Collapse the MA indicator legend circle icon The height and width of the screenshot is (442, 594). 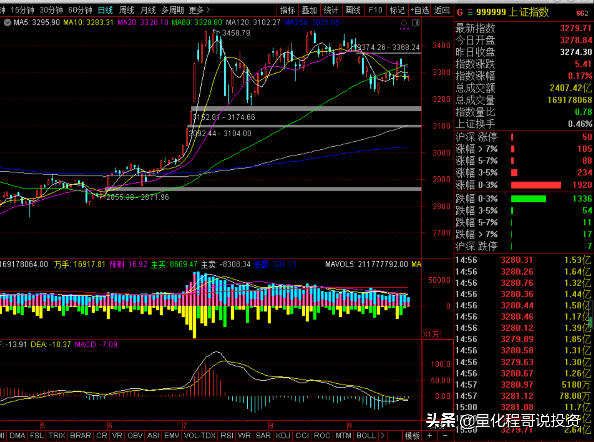coord(7,23)
